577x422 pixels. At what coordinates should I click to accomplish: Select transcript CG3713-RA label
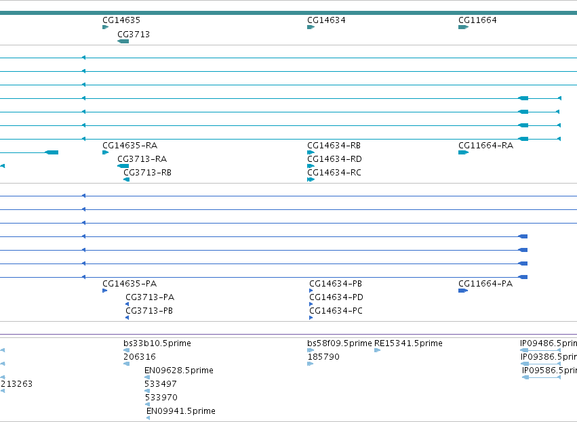pyautogui.click(x=142, y=159)
